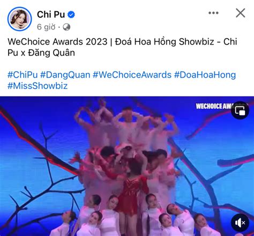254x236 pixels.
Task: Open the three-dot post options menu
Action: (213, 13)
